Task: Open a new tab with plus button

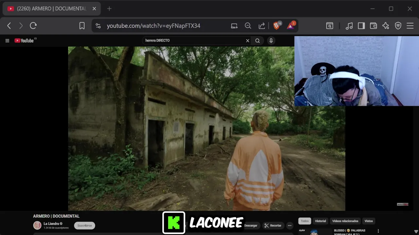Action: [x=109, y=9]
